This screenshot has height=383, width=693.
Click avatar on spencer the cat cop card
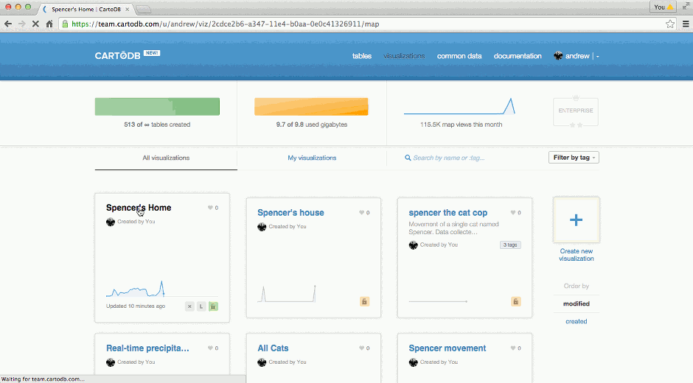pyautogui.click(x=414, y=245)
